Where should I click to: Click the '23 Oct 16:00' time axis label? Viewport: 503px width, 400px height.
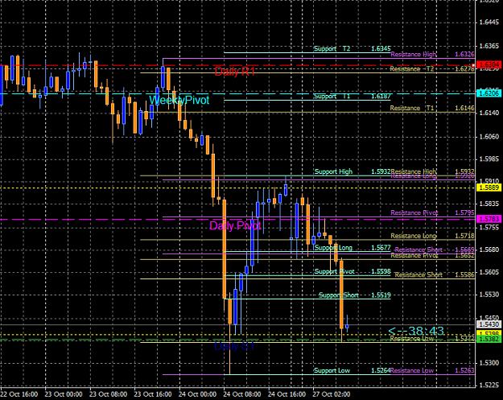coord(153,394)
